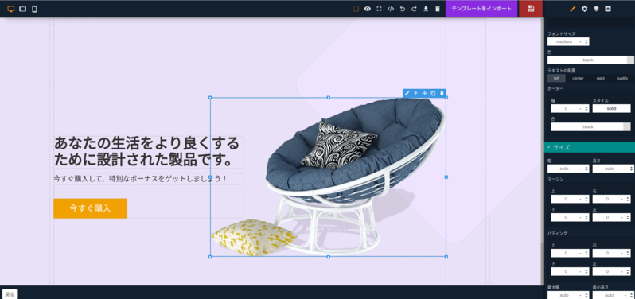Delete selected image via its toolbar trash
Image resolution: width=635 pixels, height=299 pixels.
pyautogui.click(x=442, y=94)
